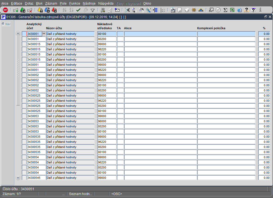Open the Editace menu
Screen dimensions: 273x198
point(17,4)
